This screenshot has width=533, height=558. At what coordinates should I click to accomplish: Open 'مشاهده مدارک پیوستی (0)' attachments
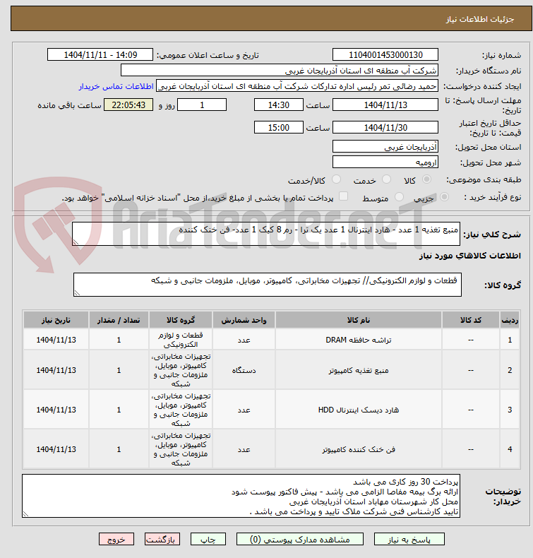300,539
